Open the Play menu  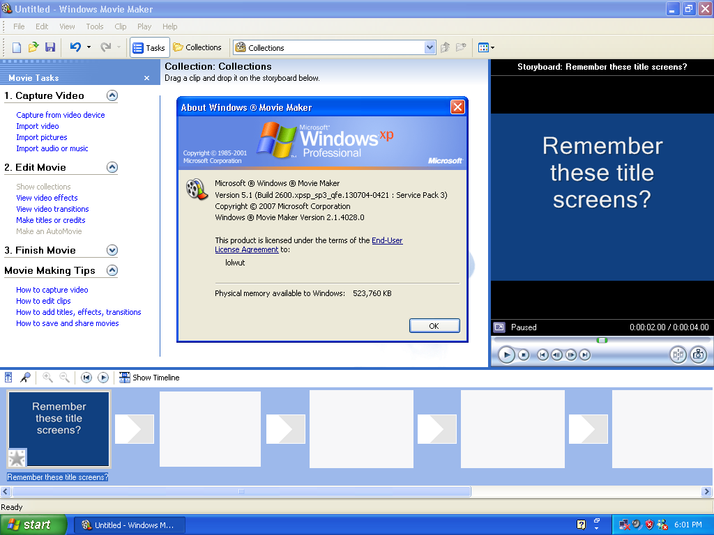coord(144,26)
